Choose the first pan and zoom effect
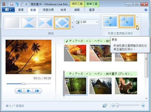Screen dimensions: 151x112 110,21
